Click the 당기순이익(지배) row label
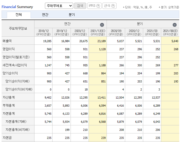The height and width of the screenshot is (142, 180). tap(18, 81)
